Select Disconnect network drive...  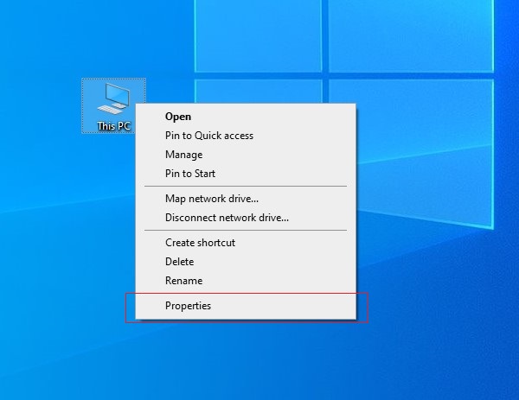pyautogui.click(x=227, y=218)
